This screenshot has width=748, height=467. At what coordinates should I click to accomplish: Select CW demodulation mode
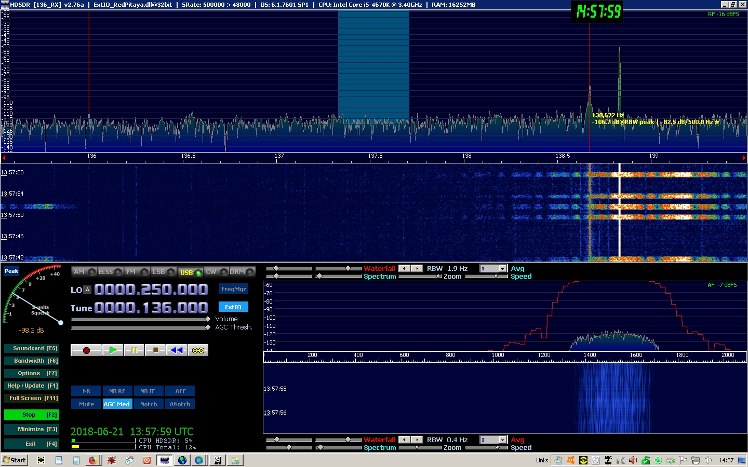point(216,272)
